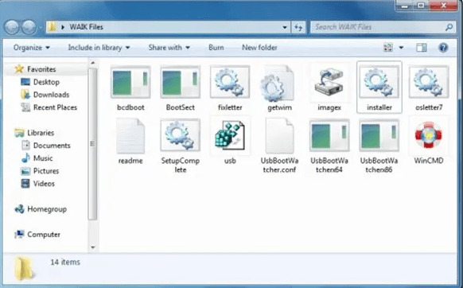Select the osletter7 file icon
463x288 pixels.
(429, 82)
